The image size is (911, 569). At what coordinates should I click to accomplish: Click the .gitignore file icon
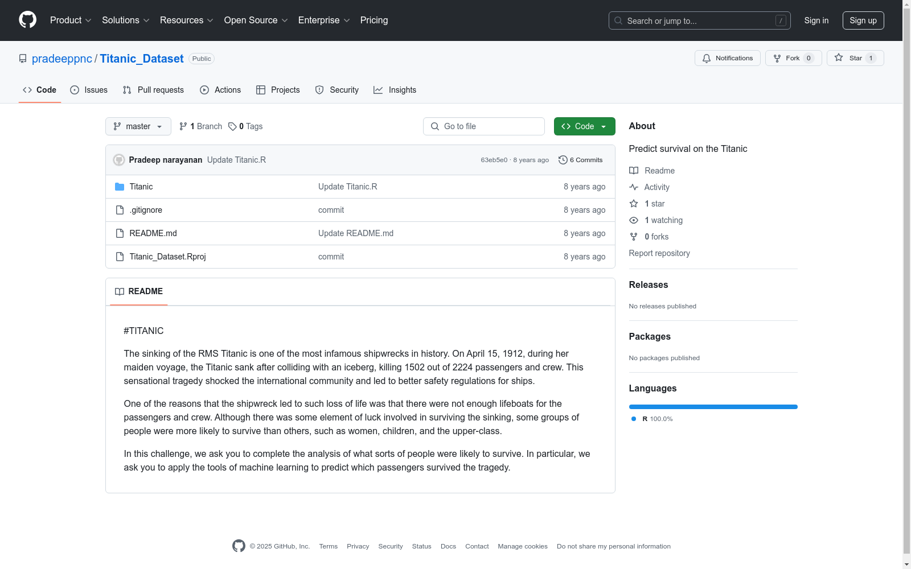(120, 210)
